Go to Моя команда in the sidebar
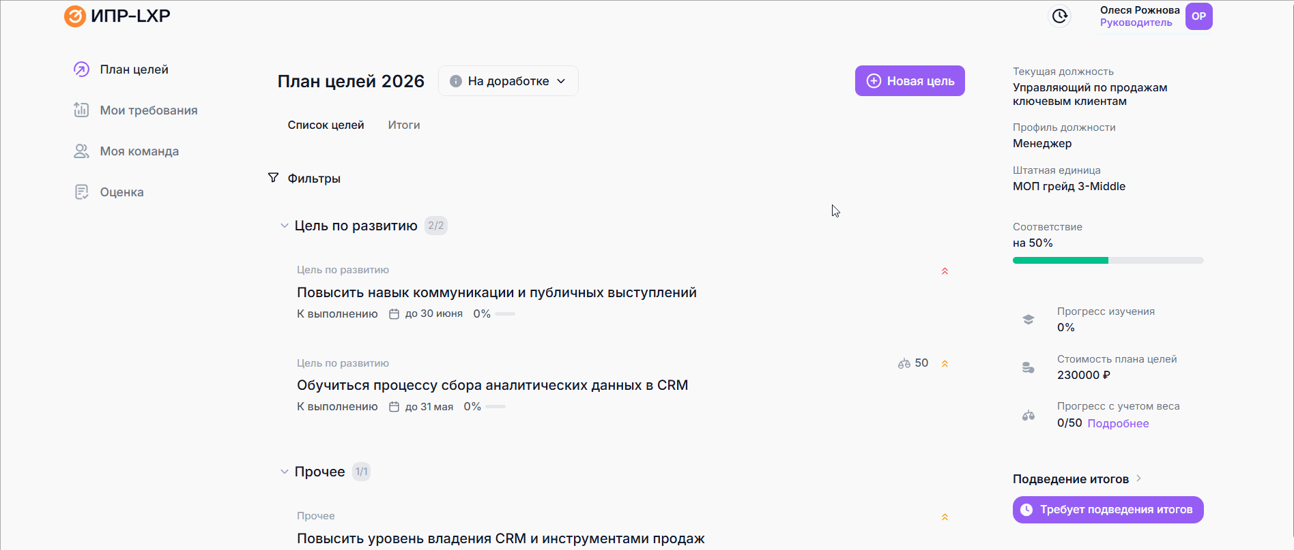Screen dimensions: 1294x550 [x=139, y=151]
